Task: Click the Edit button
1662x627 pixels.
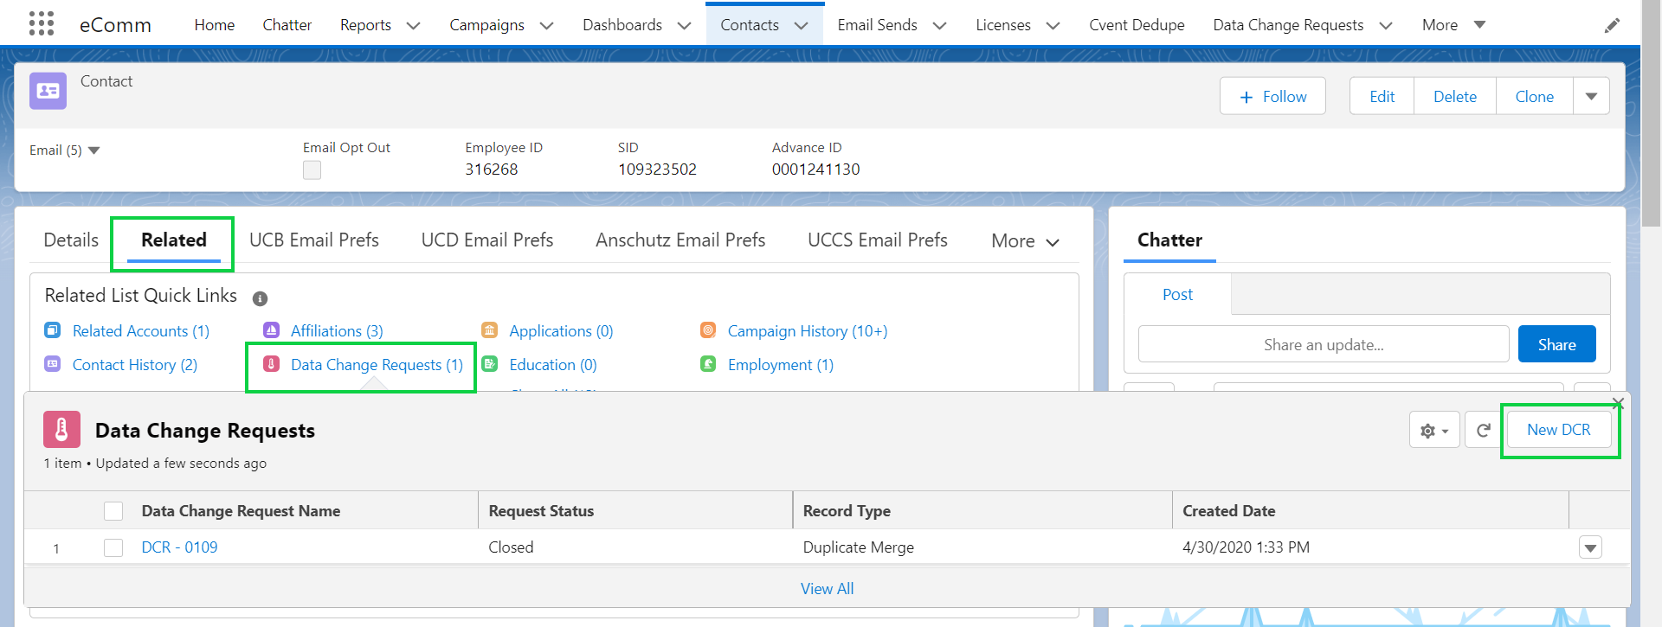Action: click(1382, 96)
